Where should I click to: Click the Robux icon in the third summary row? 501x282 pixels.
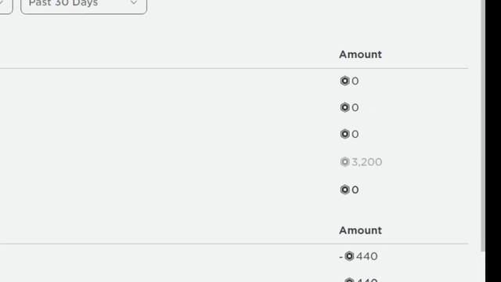(x=344, y=134)
